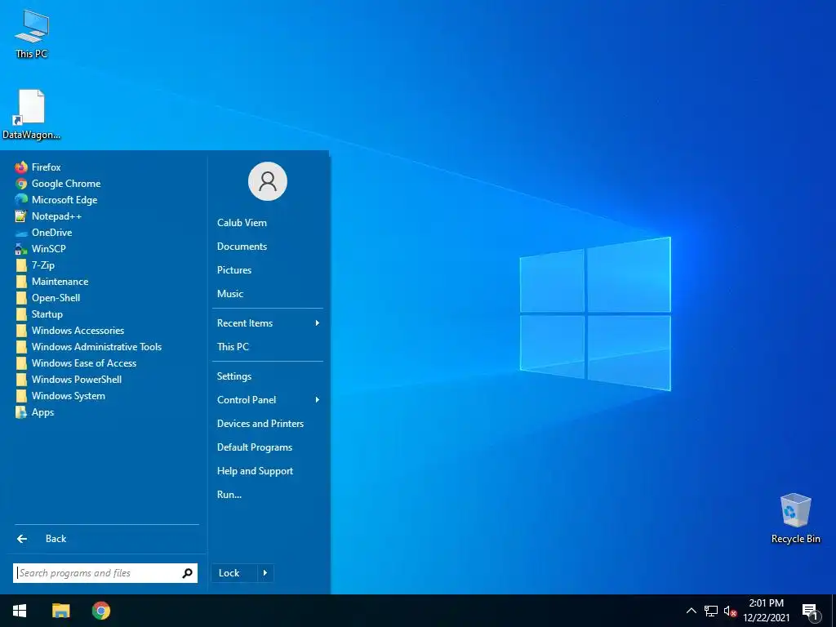Viewport: 836px width, 627px height.
Task: Open the Windows Accessories folder
Action: 69,331
